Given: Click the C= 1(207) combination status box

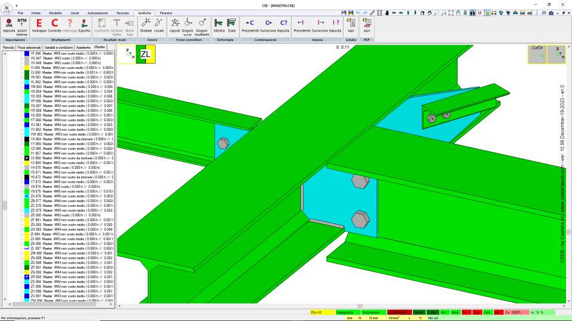Looking at the screenshot, I should click(x=517, y=312).
